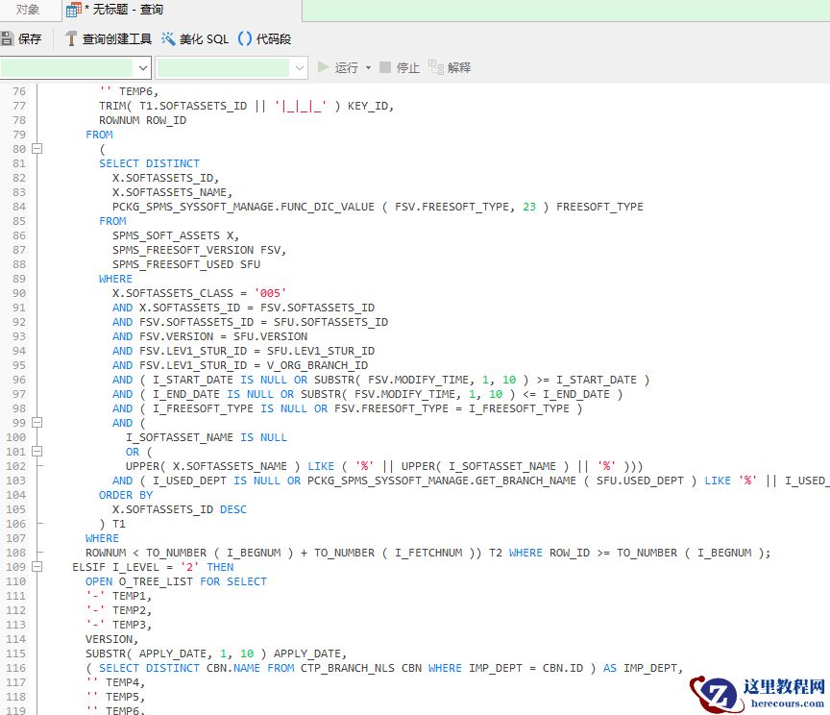Click KEY_ID on line 77
Image resolution: width=830 pixels, height=715 pixels.
pyautogui.click(x=368, y=106)
